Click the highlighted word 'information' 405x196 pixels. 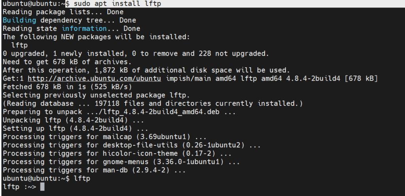tap(84, 28)
